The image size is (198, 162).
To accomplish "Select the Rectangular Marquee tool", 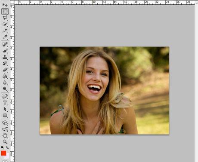I will point(5,12).
